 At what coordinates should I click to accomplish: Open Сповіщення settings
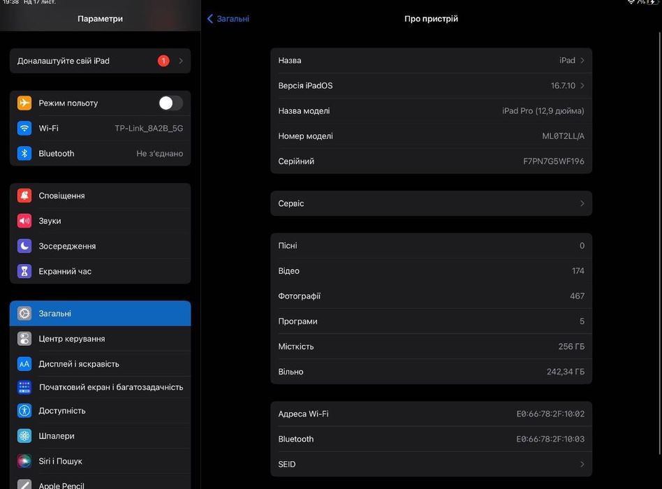click(100, 196)
